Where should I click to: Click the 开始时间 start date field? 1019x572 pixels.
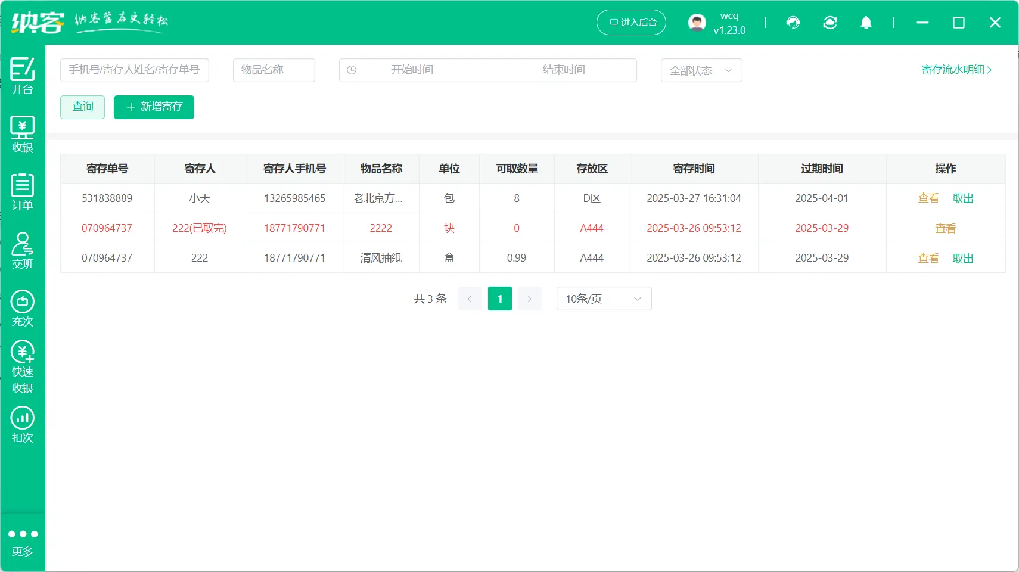[x=412, y=70]
